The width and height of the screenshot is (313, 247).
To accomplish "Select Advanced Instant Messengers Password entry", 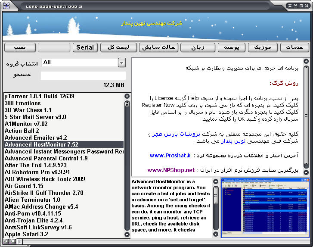I will [64, 151].
